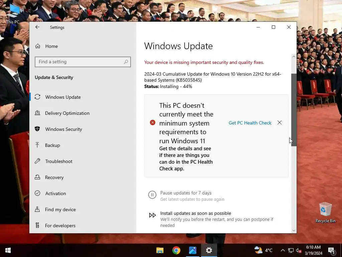Click the fast-forward icon for Install updates
The image size is (342, 257).
click(152, 215)
